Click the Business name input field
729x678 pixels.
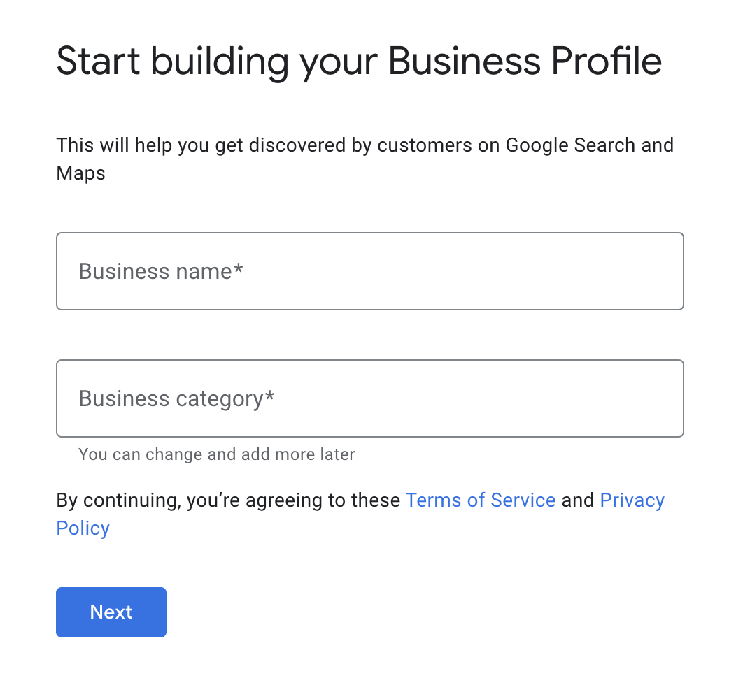[x=369, y=271]
